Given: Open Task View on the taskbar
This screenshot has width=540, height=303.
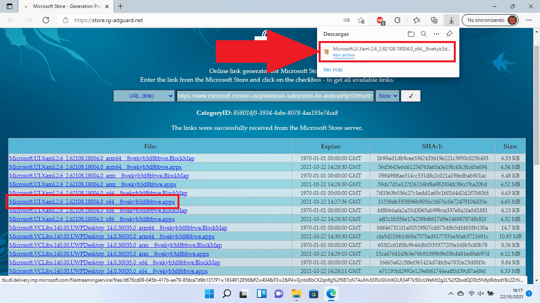Looking at the screenshot, I should click(x=244, y=294).
